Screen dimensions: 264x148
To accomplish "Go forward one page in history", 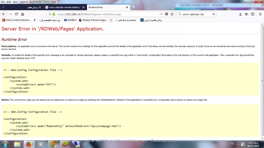I will coord(10,14).
